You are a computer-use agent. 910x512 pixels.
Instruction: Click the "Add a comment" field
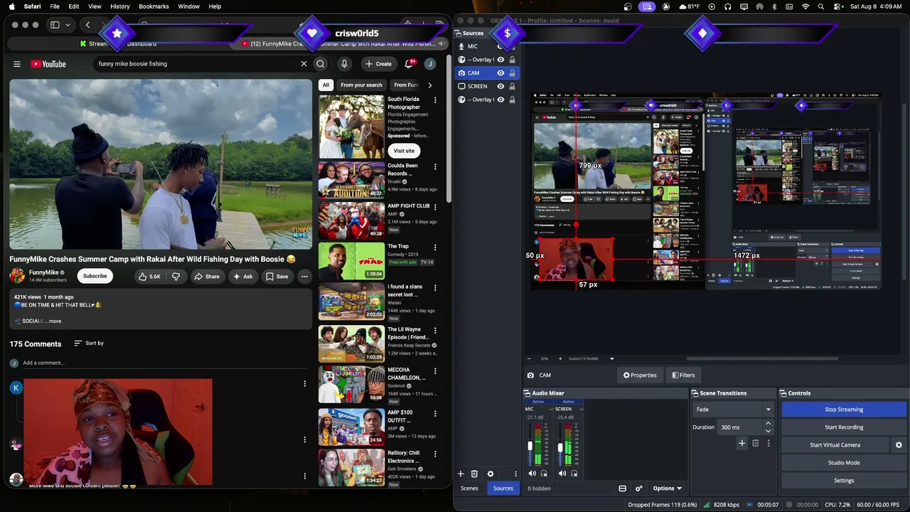coord(164,363)
